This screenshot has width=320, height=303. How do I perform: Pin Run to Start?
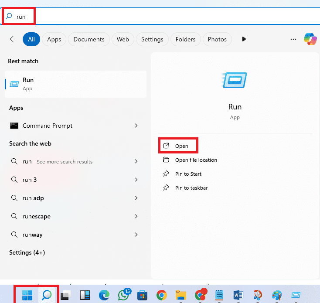pyautogui.click(x=182, y=174)
